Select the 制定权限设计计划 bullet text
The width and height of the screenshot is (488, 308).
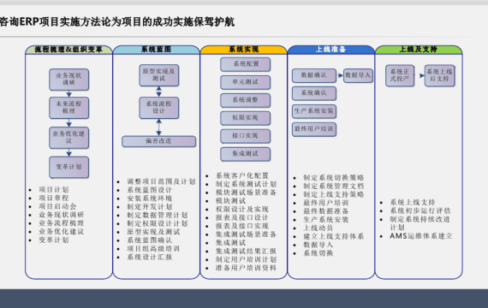[x=158, y=223]
